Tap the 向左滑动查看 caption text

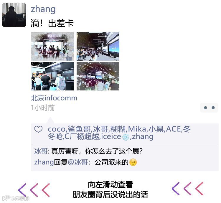(111, 184)
